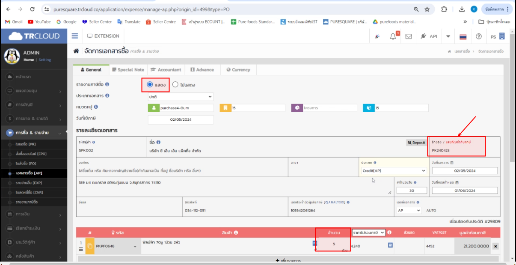Click the browser address bar URL

[141, 9]
